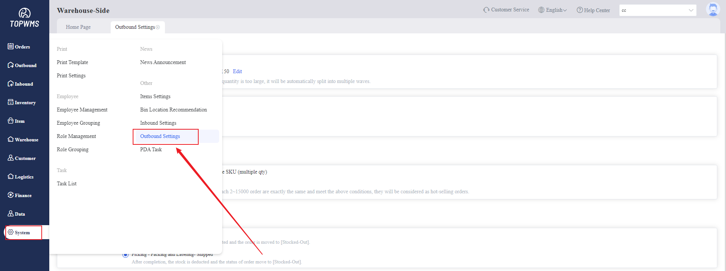Close the Outbound Settings tab
Screen dimensions: 726x271
[x=158, y=27]
